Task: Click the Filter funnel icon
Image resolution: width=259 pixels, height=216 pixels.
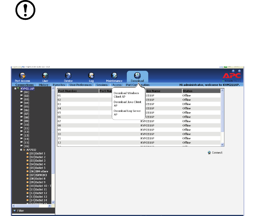Action: 14,211
